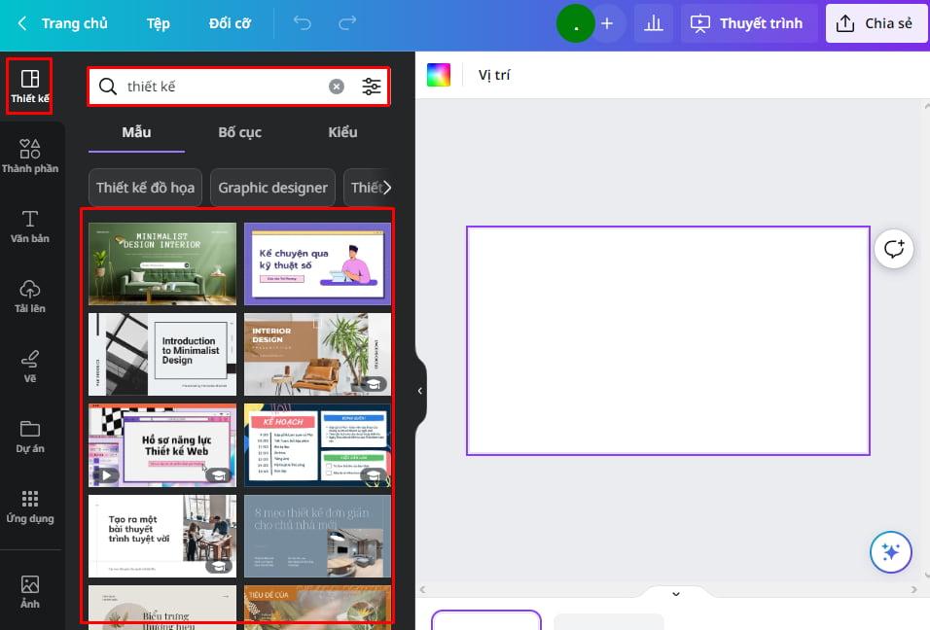The image size is (930, 630).
Task: Add a comment with the bubble icon
Action: (894, 249)
